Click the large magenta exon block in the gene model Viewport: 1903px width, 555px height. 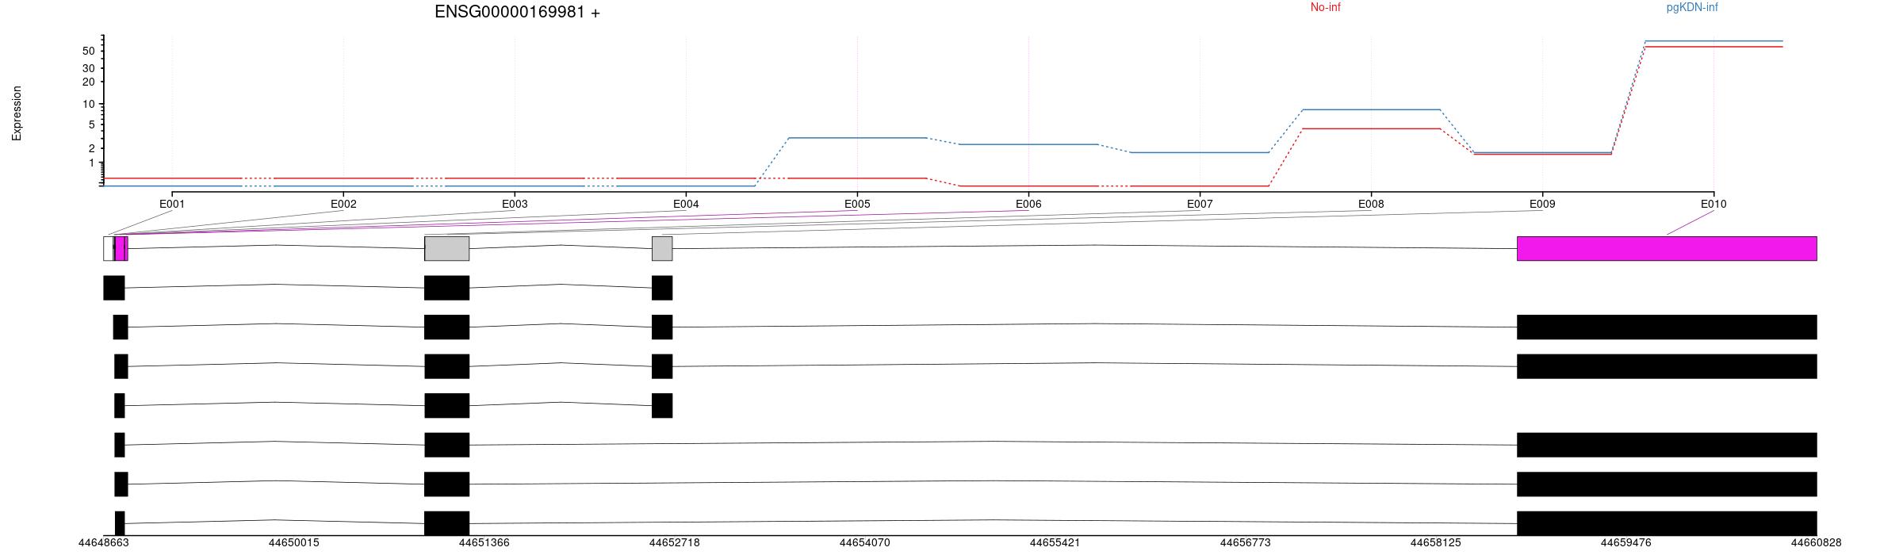[1667, 248]
